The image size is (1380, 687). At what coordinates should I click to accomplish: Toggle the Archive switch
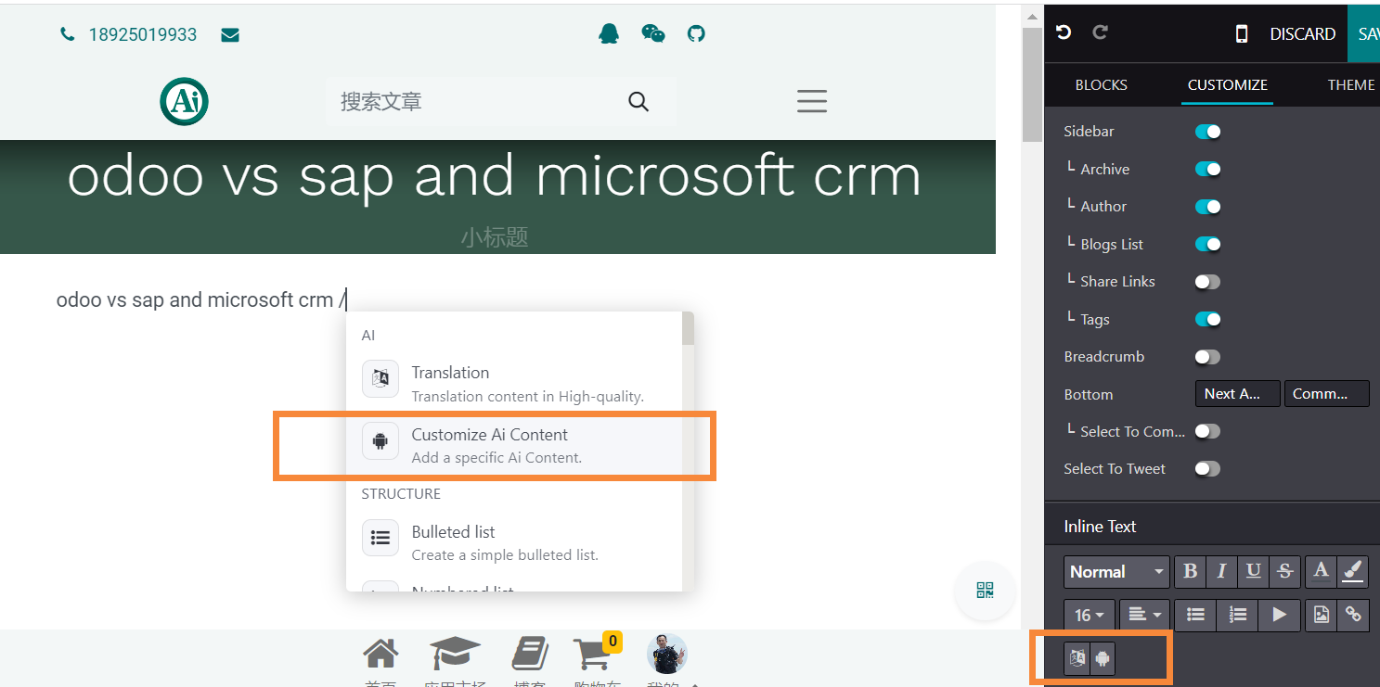click(1207, 169)
